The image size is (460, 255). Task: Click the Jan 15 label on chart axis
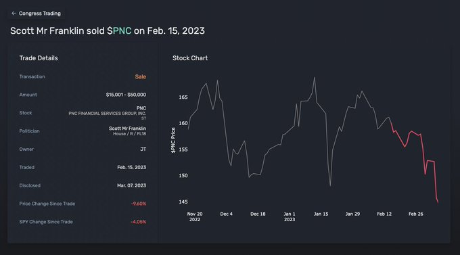point(321,214)
